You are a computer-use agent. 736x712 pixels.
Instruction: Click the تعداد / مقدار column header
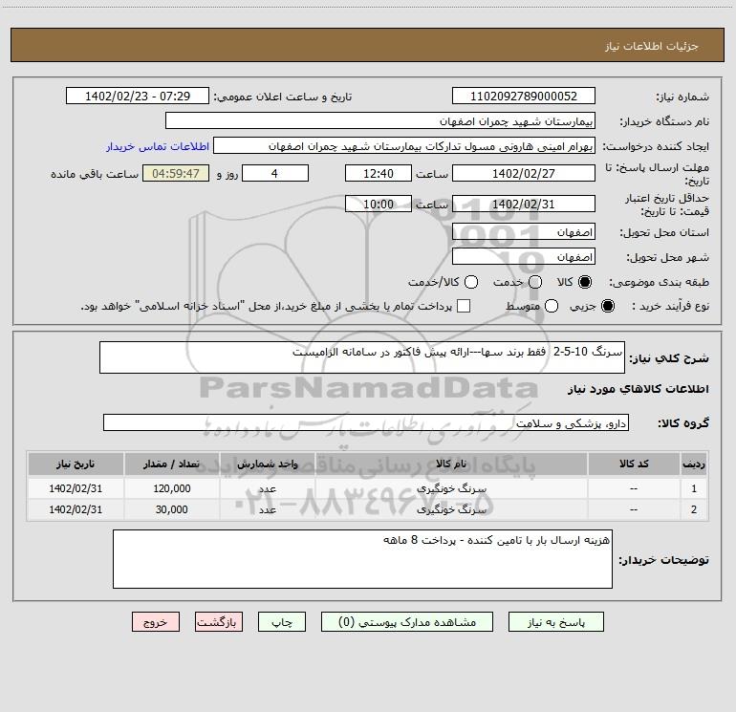171,464
